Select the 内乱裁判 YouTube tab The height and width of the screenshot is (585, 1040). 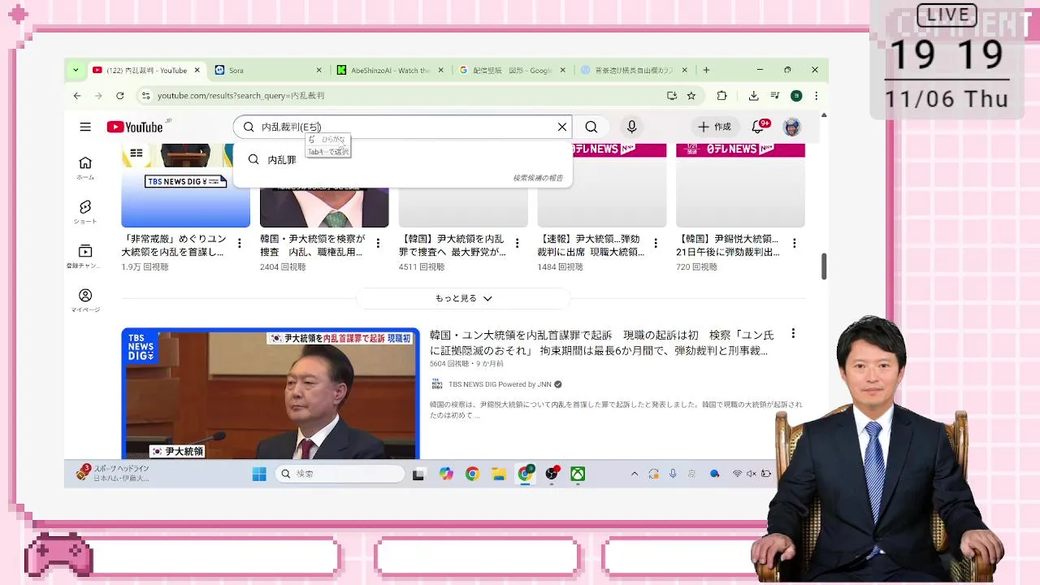pyautogui.click(x=145, y=70)
